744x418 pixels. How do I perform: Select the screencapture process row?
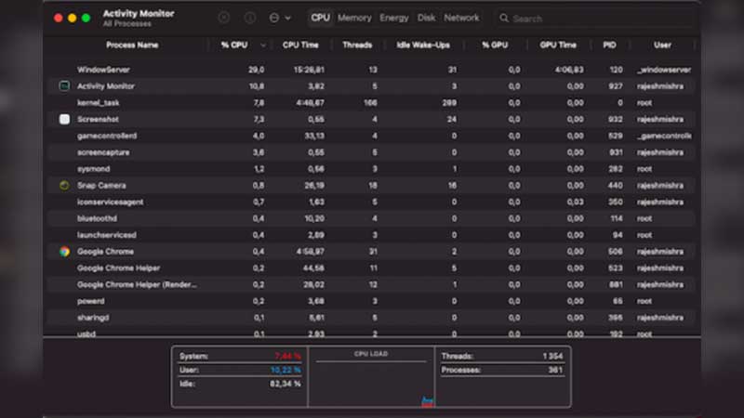coord(372,152)
